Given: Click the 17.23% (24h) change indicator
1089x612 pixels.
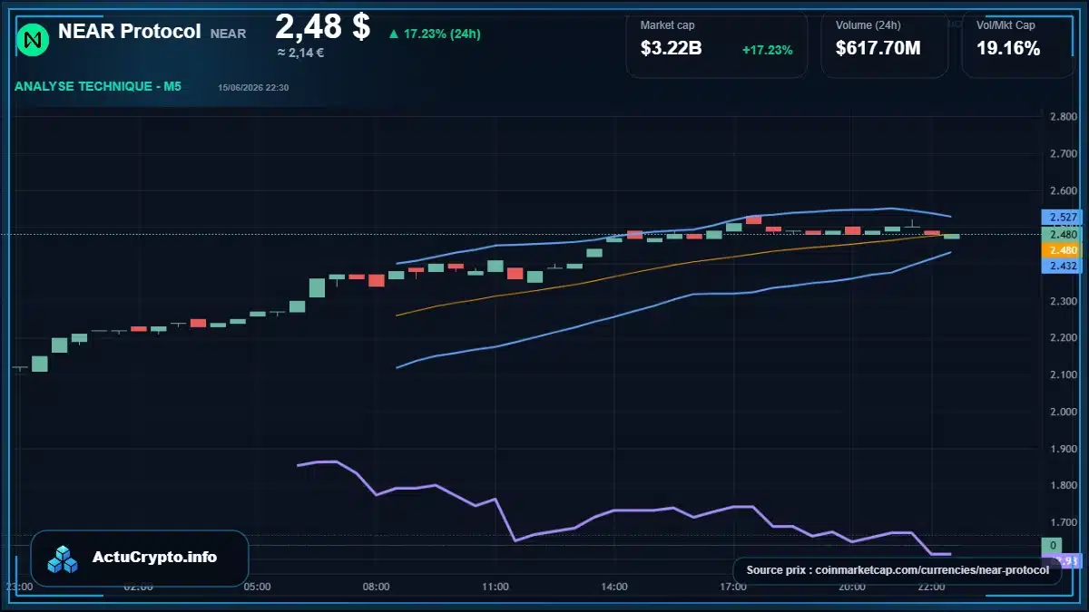Looking at the screenshot, I should [434, 34].
